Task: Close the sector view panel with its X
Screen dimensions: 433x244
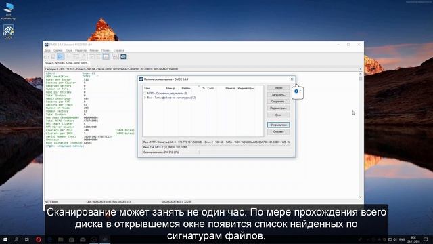Action: tap(361, 69)
